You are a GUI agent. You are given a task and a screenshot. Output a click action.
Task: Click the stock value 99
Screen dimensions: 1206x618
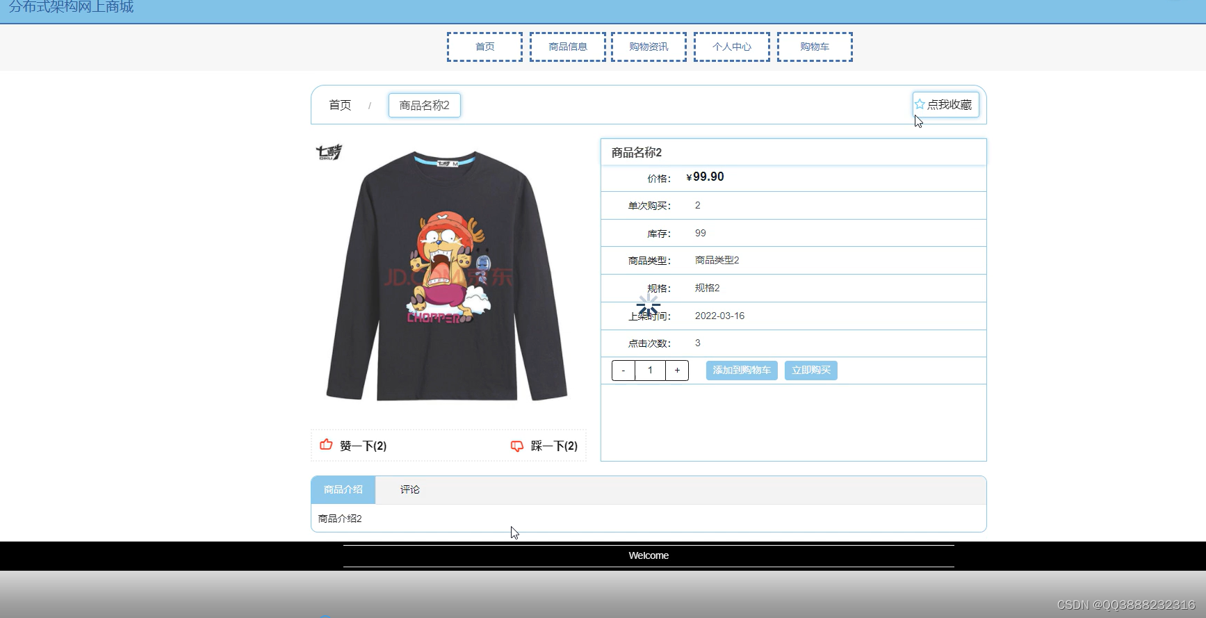coord(700,233)
